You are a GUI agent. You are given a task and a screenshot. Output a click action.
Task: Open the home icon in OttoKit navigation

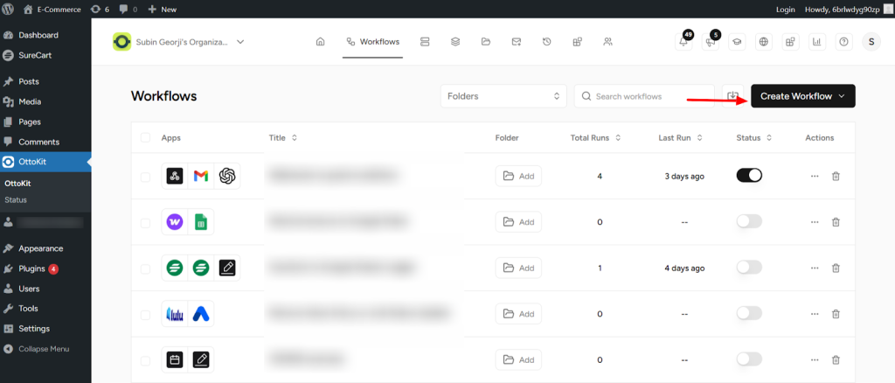click(x=320, y=42)
